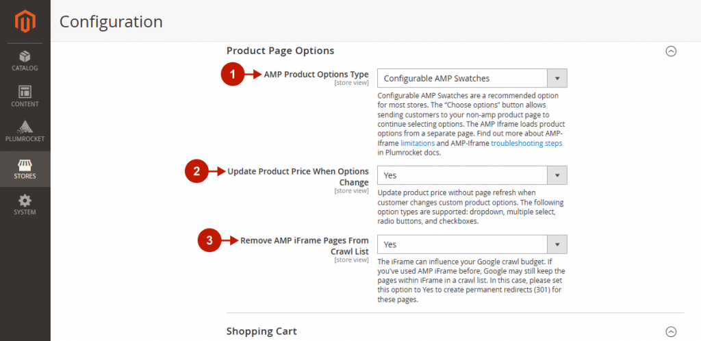Expand the Shopping Cart section chevron

coord(671,331)
